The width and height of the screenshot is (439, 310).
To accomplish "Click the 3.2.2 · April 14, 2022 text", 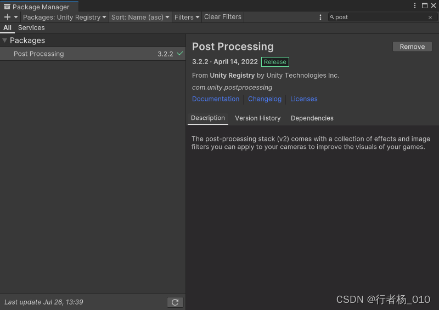I will pyautogui.click(x=225, y=62).
